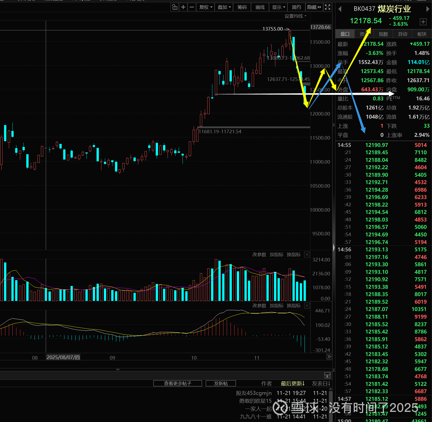Zoom in chart with the plus button
Screen dimensions: 432x422
[x=183, y=7]
